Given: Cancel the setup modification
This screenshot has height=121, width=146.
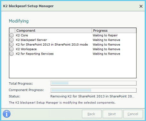Looking at the screenshot, I should tap(133, 114).
